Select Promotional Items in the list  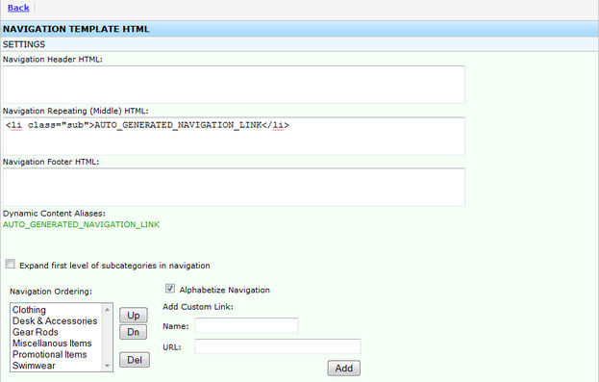[x=50, y=354]
